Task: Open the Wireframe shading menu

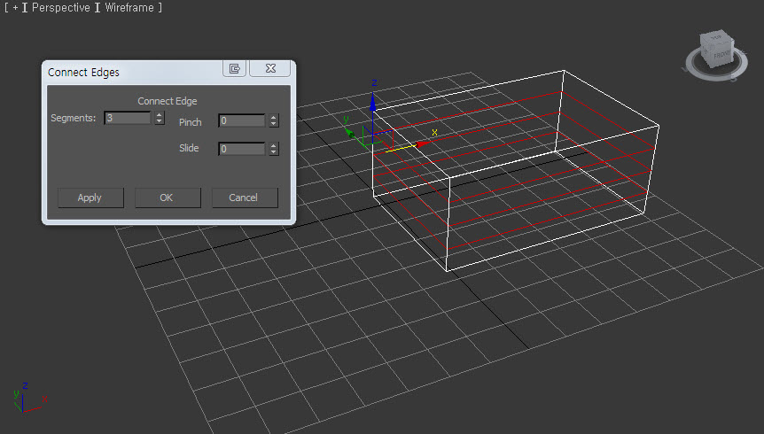Action: 129,7
